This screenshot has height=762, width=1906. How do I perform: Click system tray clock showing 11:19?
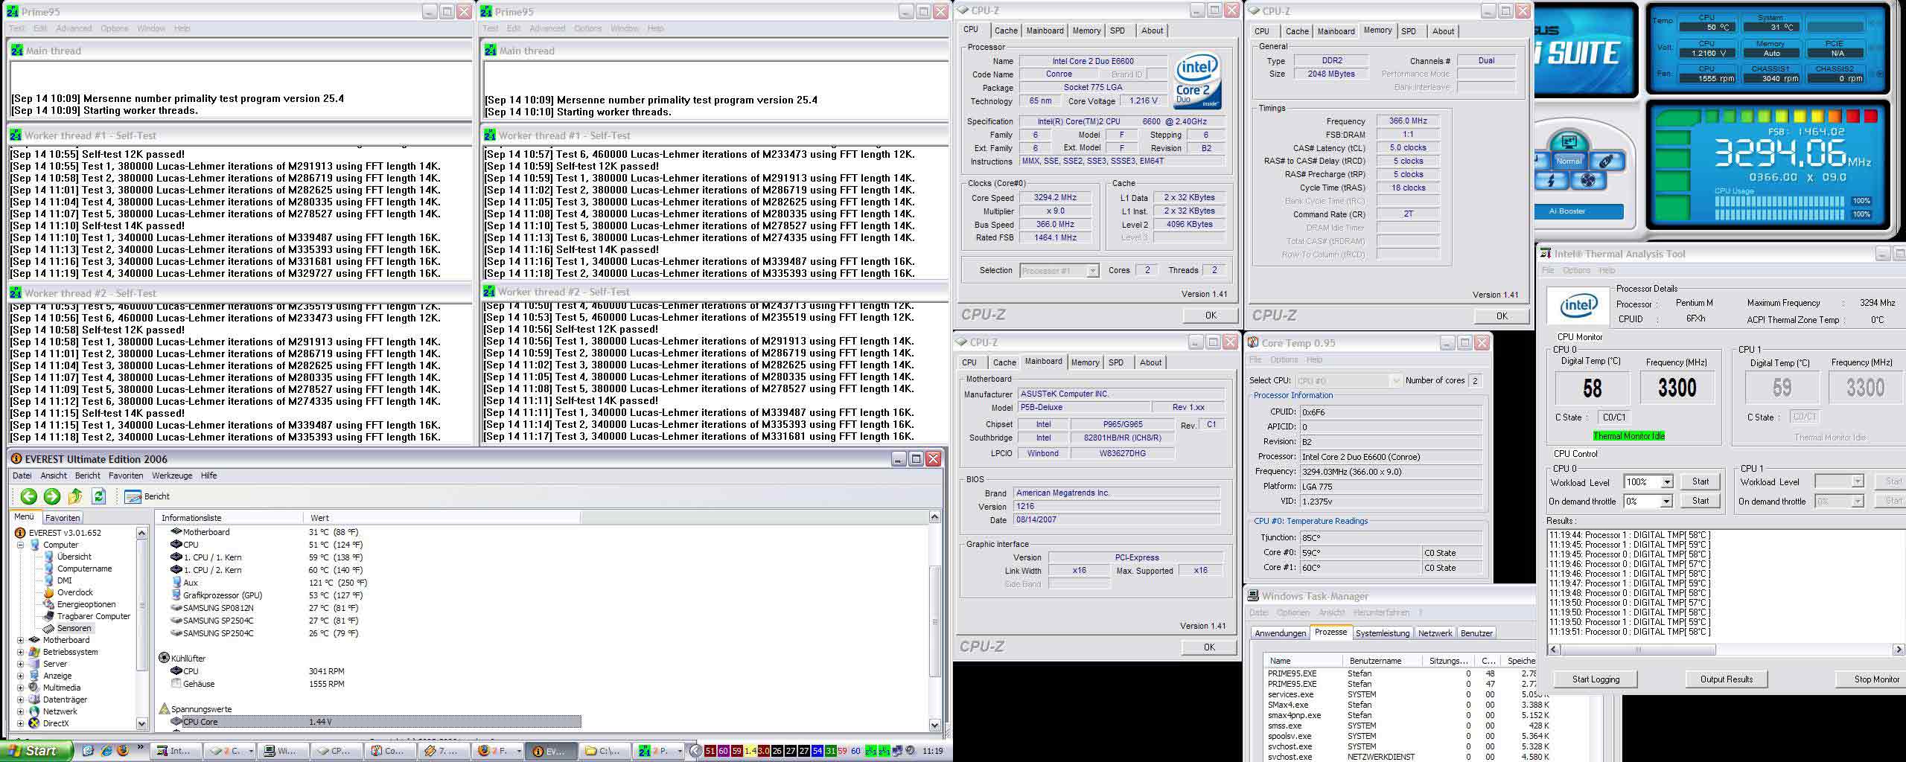coord(933,751)
